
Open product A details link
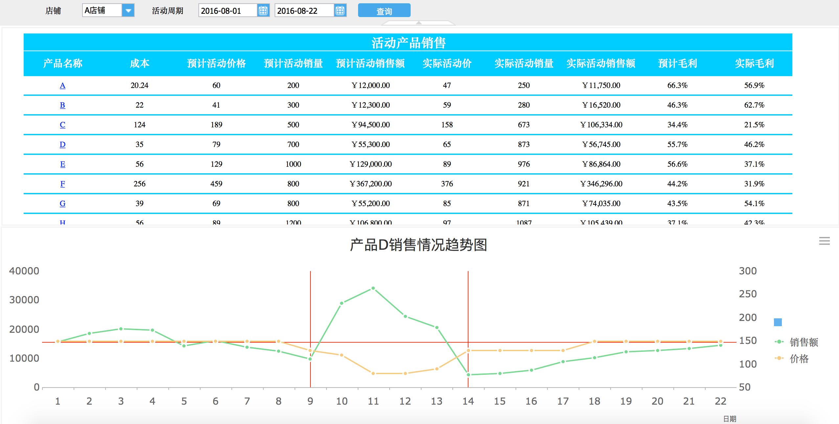[63, 85]
